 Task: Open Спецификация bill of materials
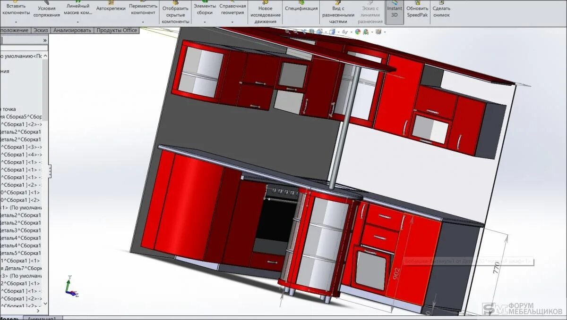(301, 7)
